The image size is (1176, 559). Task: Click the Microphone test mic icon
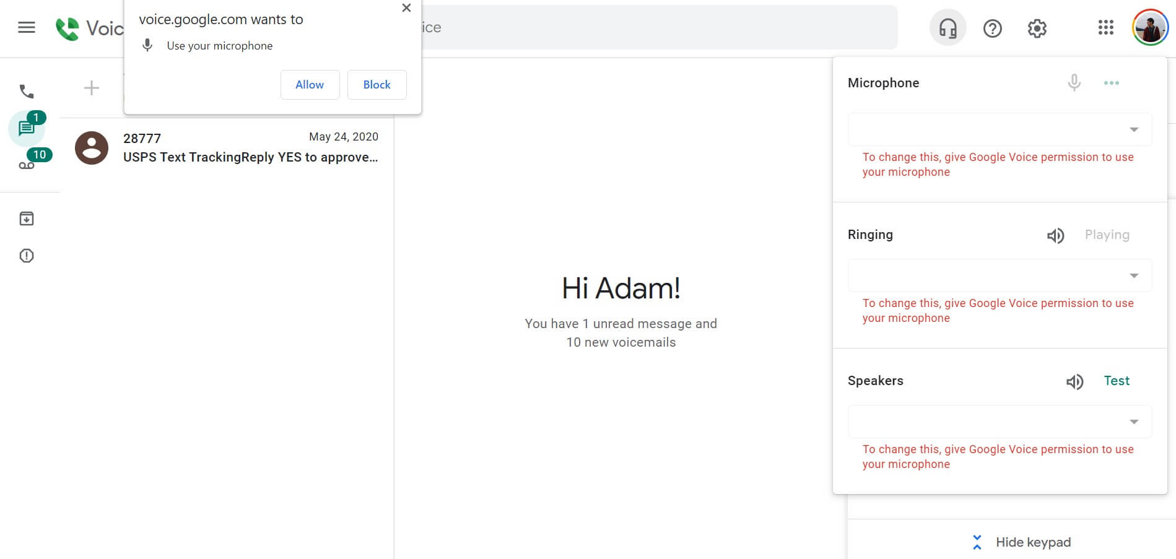[1074, 83]
